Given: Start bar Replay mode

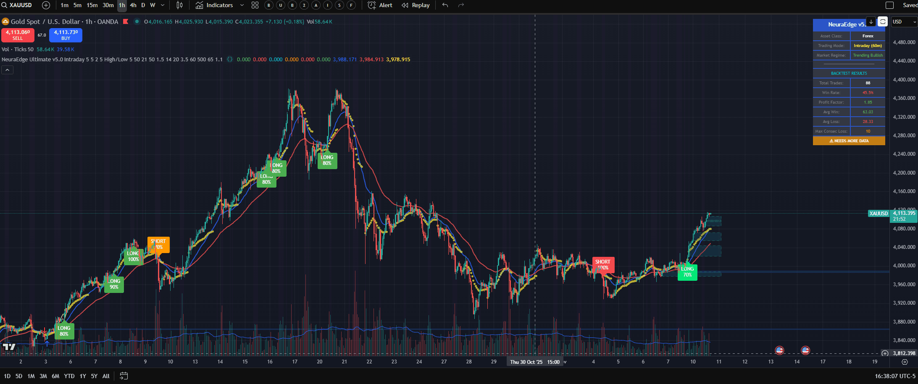Looking at the screenshot, I should (415, 5).
